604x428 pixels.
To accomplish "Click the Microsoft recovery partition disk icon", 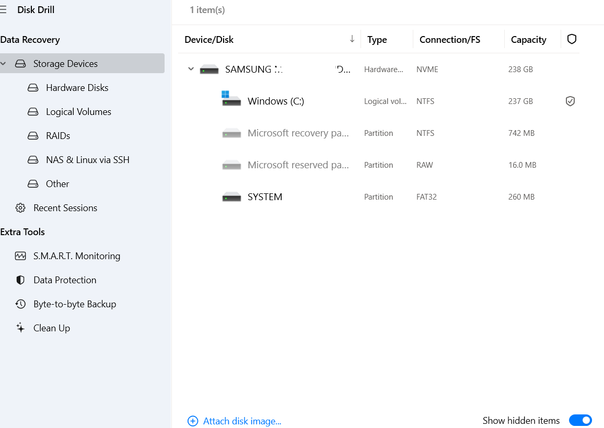I will coord(231,133).
